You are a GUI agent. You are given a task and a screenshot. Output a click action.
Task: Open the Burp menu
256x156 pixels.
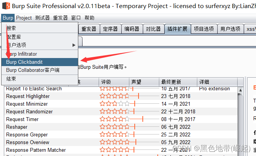point(8,18)
